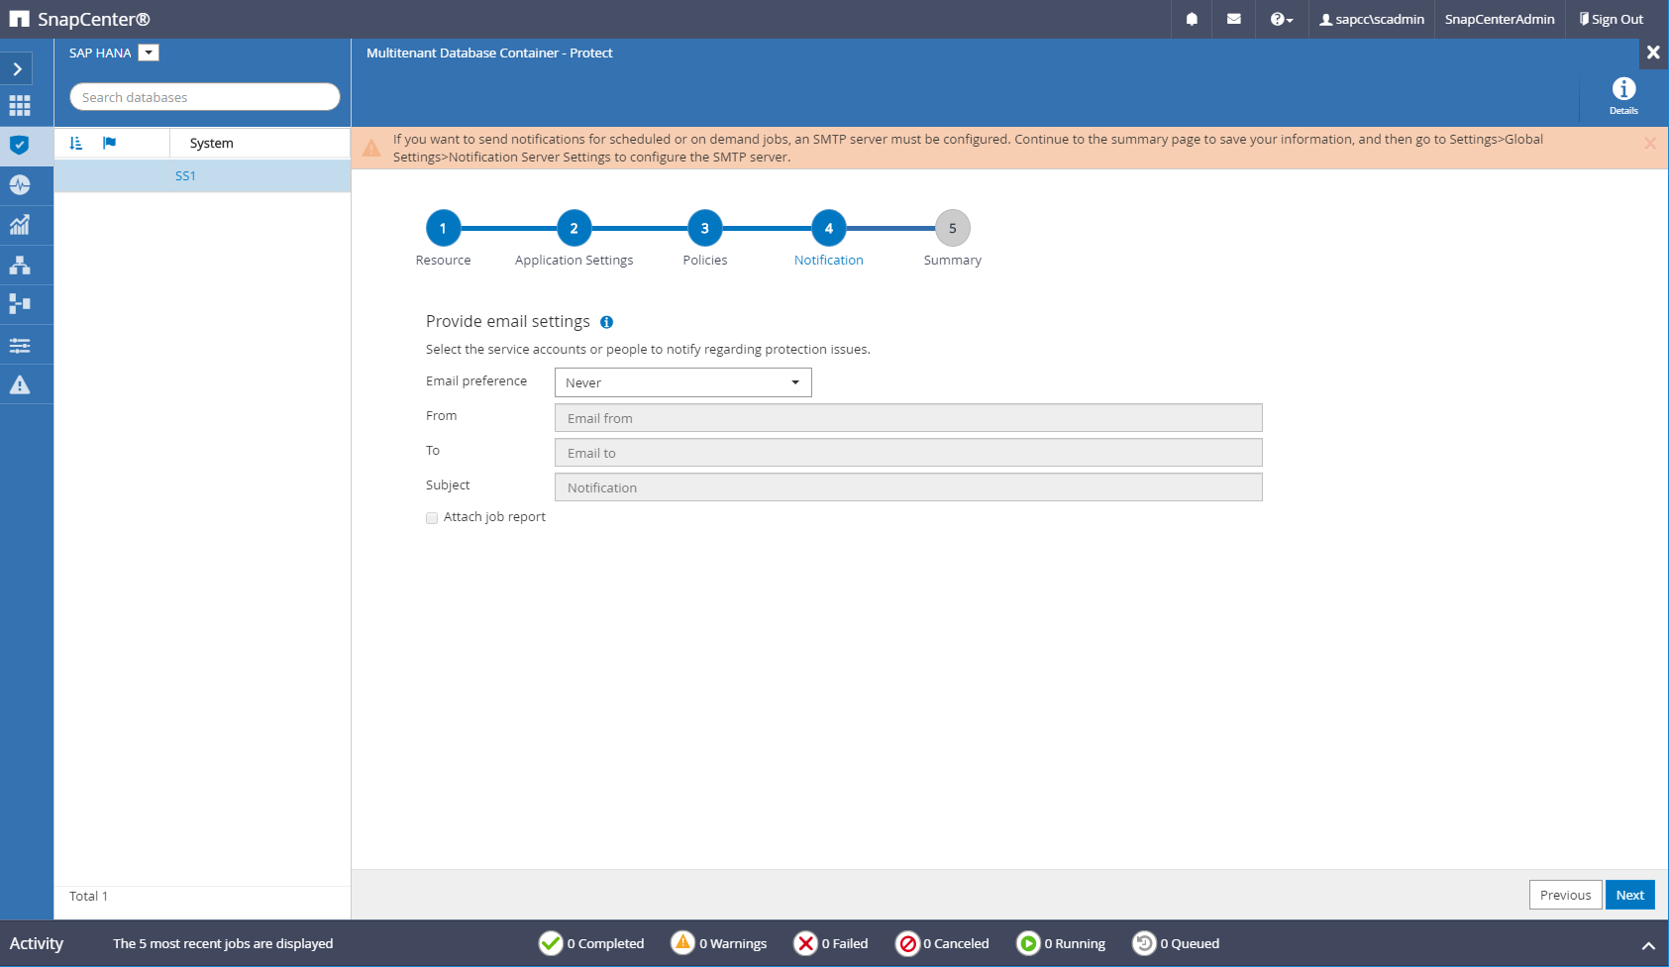The height and width of the screenshot is (967, 1669).
Task: Open the Details info icon
Action: pos(1623,96)
